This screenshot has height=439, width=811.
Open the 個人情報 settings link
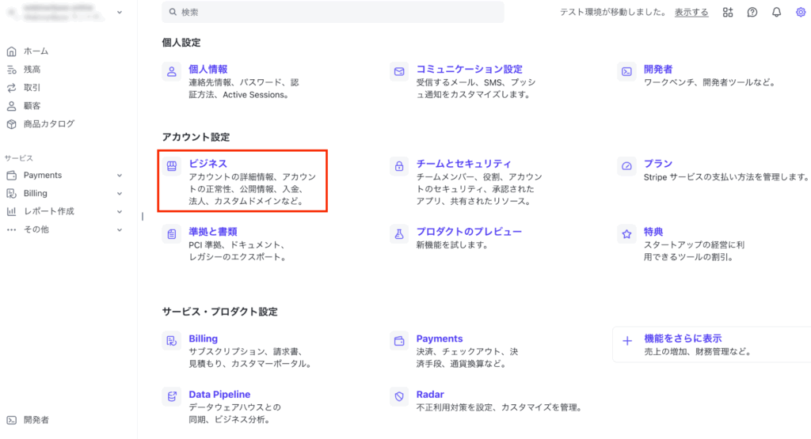[208, 70]
